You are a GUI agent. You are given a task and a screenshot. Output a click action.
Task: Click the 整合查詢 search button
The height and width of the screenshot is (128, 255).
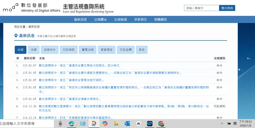(227, 8)
